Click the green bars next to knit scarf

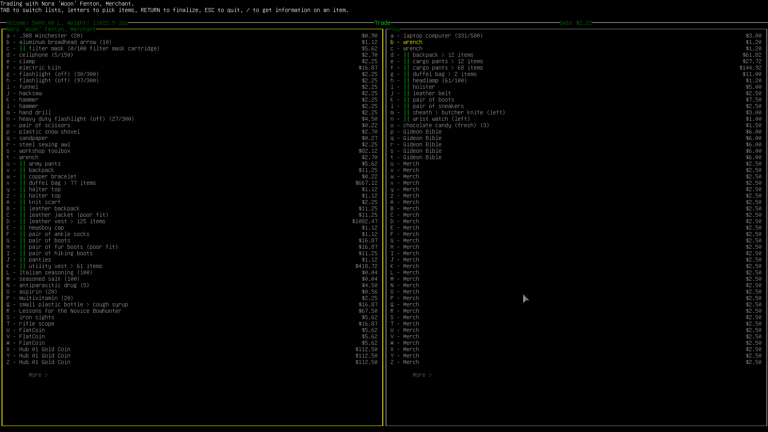coord(22,202)
